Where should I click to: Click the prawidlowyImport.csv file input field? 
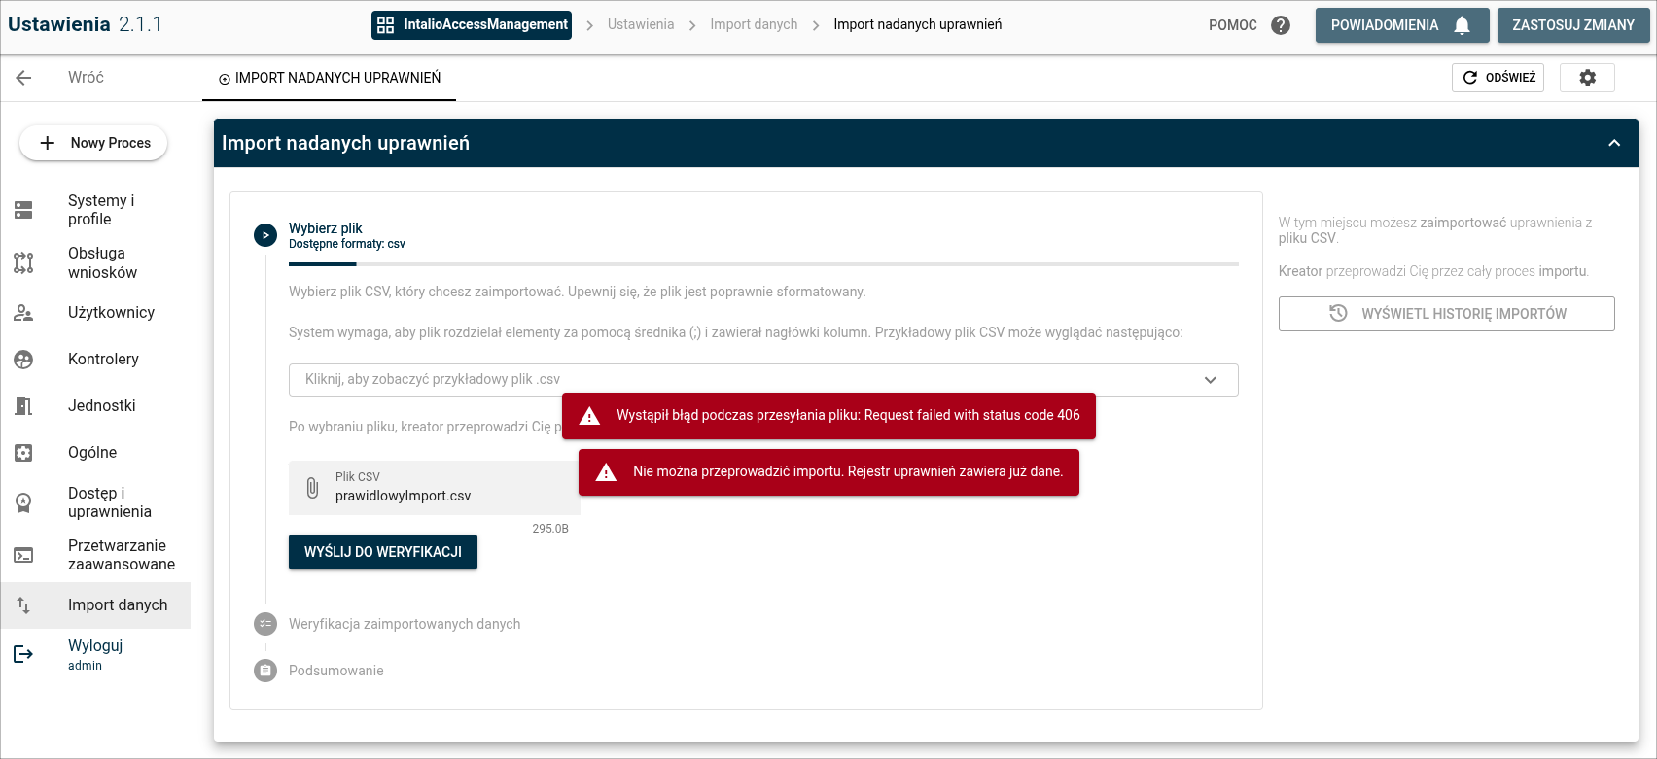tap(434, 488)
